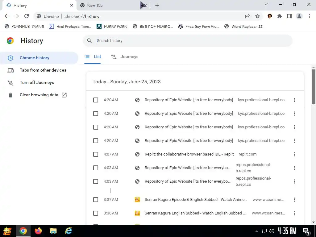This screenshot has height=237, width=316.
Task: Open the BEST OF HORRO... bookmark
Action: click(153, 27)
